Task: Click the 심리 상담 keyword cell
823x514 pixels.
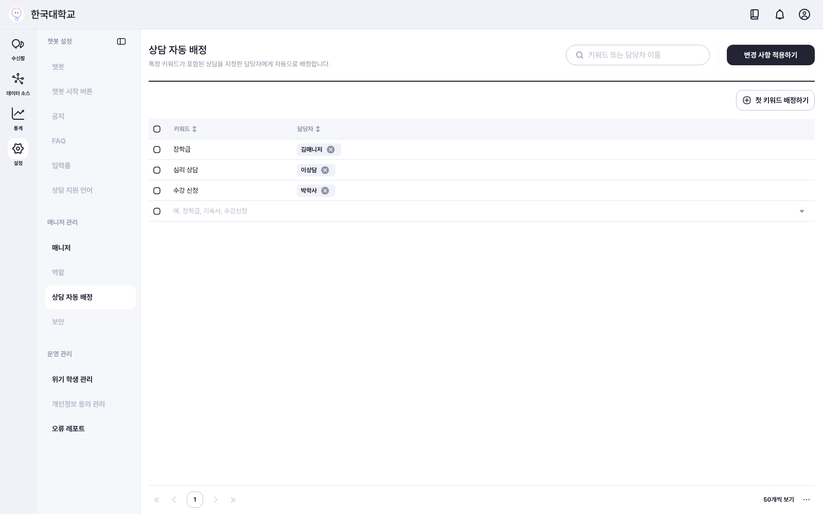Action: 186,170
